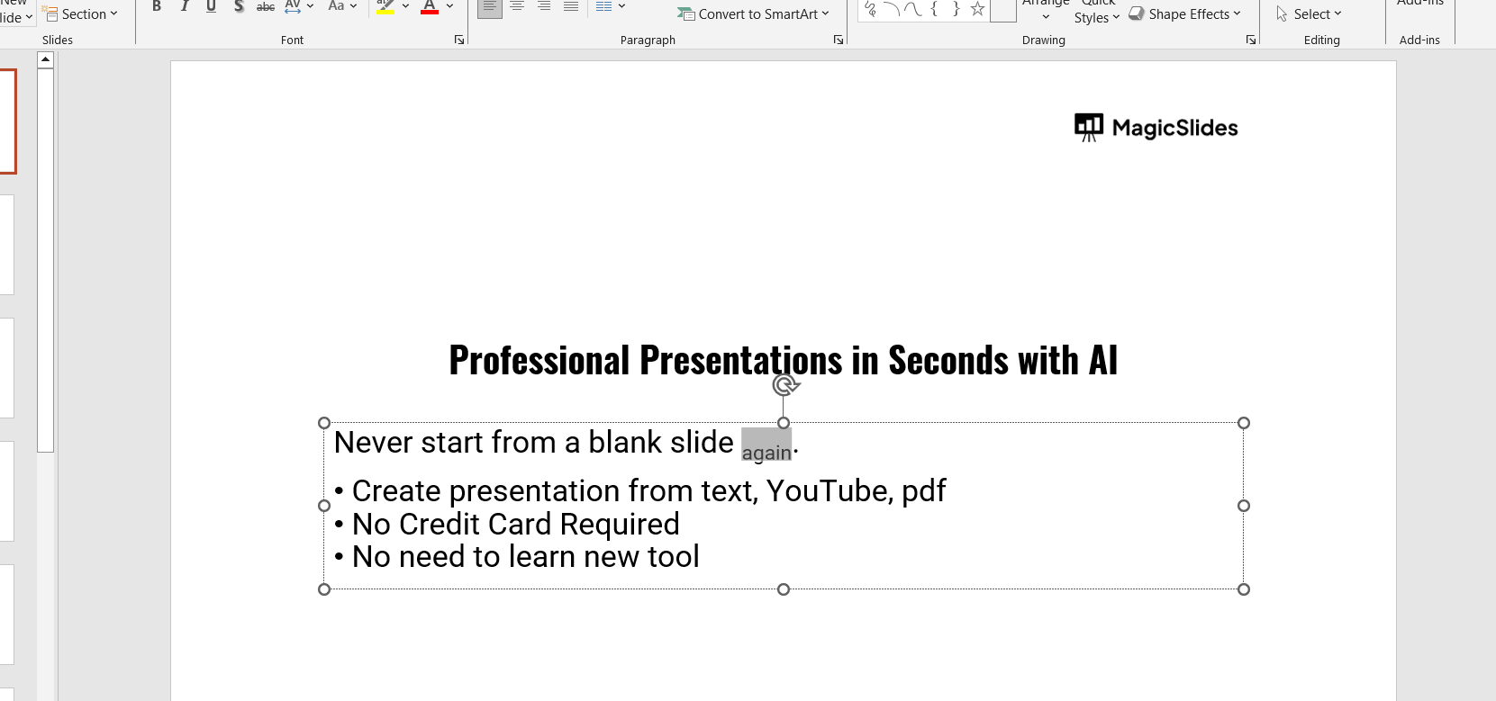Open Quick Styles gallery

tap(1097, 11)
